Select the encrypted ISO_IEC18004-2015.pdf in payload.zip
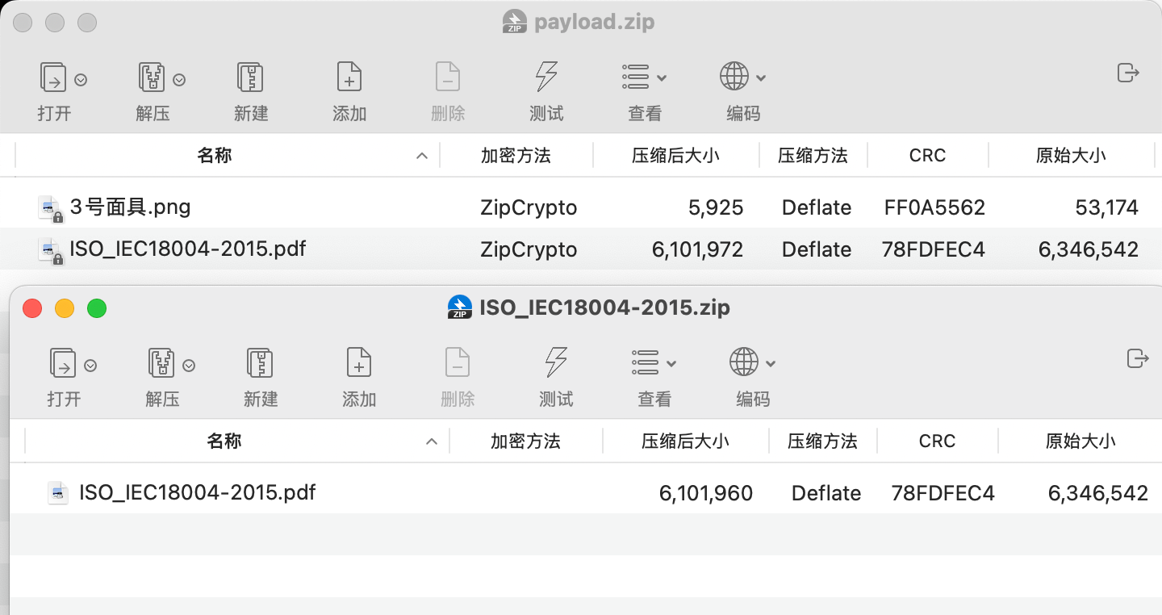This screenshot has height=615, width=1162. [187, 249]
